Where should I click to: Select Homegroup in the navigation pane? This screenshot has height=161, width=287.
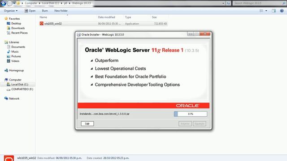point(16,70)
